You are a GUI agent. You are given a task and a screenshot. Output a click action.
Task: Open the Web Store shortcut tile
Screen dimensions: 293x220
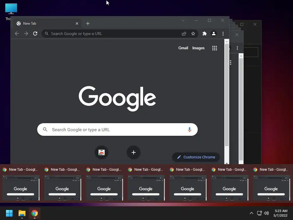pyautogui.click(x=102, y=152)
